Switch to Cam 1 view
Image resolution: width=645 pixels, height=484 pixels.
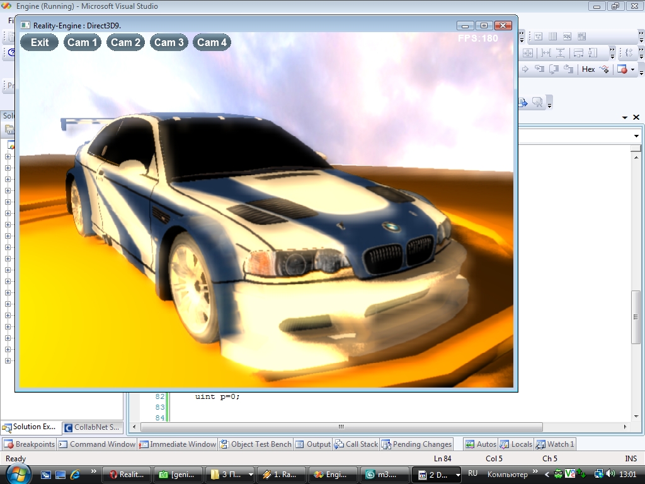(83, 42)
